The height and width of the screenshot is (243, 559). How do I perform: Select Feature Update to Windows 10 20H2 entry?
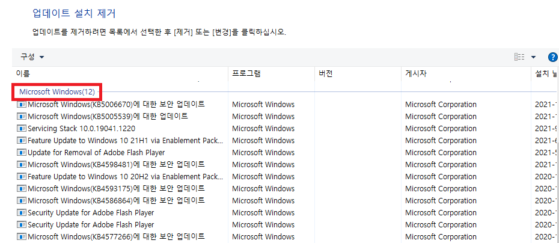[x=126, y=177]
